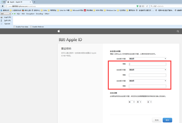Click the search icon in Apple header
This screenshot has height=123, width=182.
point(178,31)
